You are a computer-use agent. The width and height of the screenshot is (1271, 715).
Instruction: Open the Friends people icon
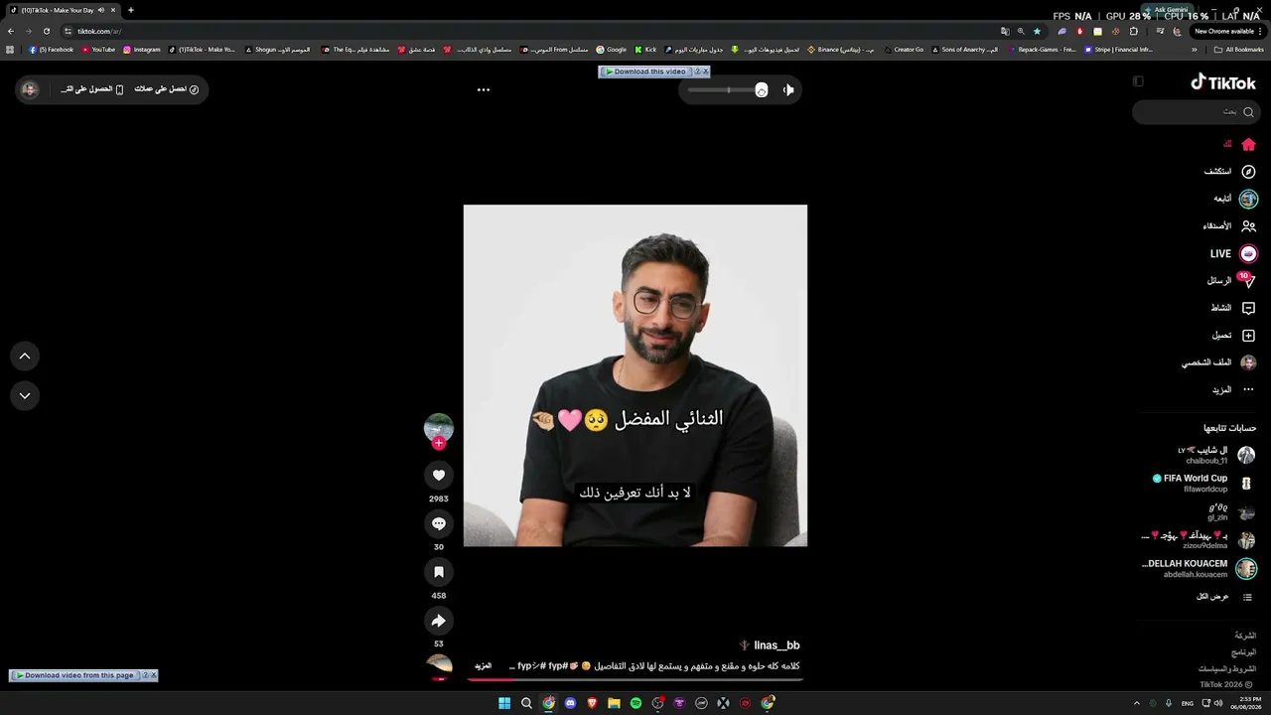[x=1248, y=226]
